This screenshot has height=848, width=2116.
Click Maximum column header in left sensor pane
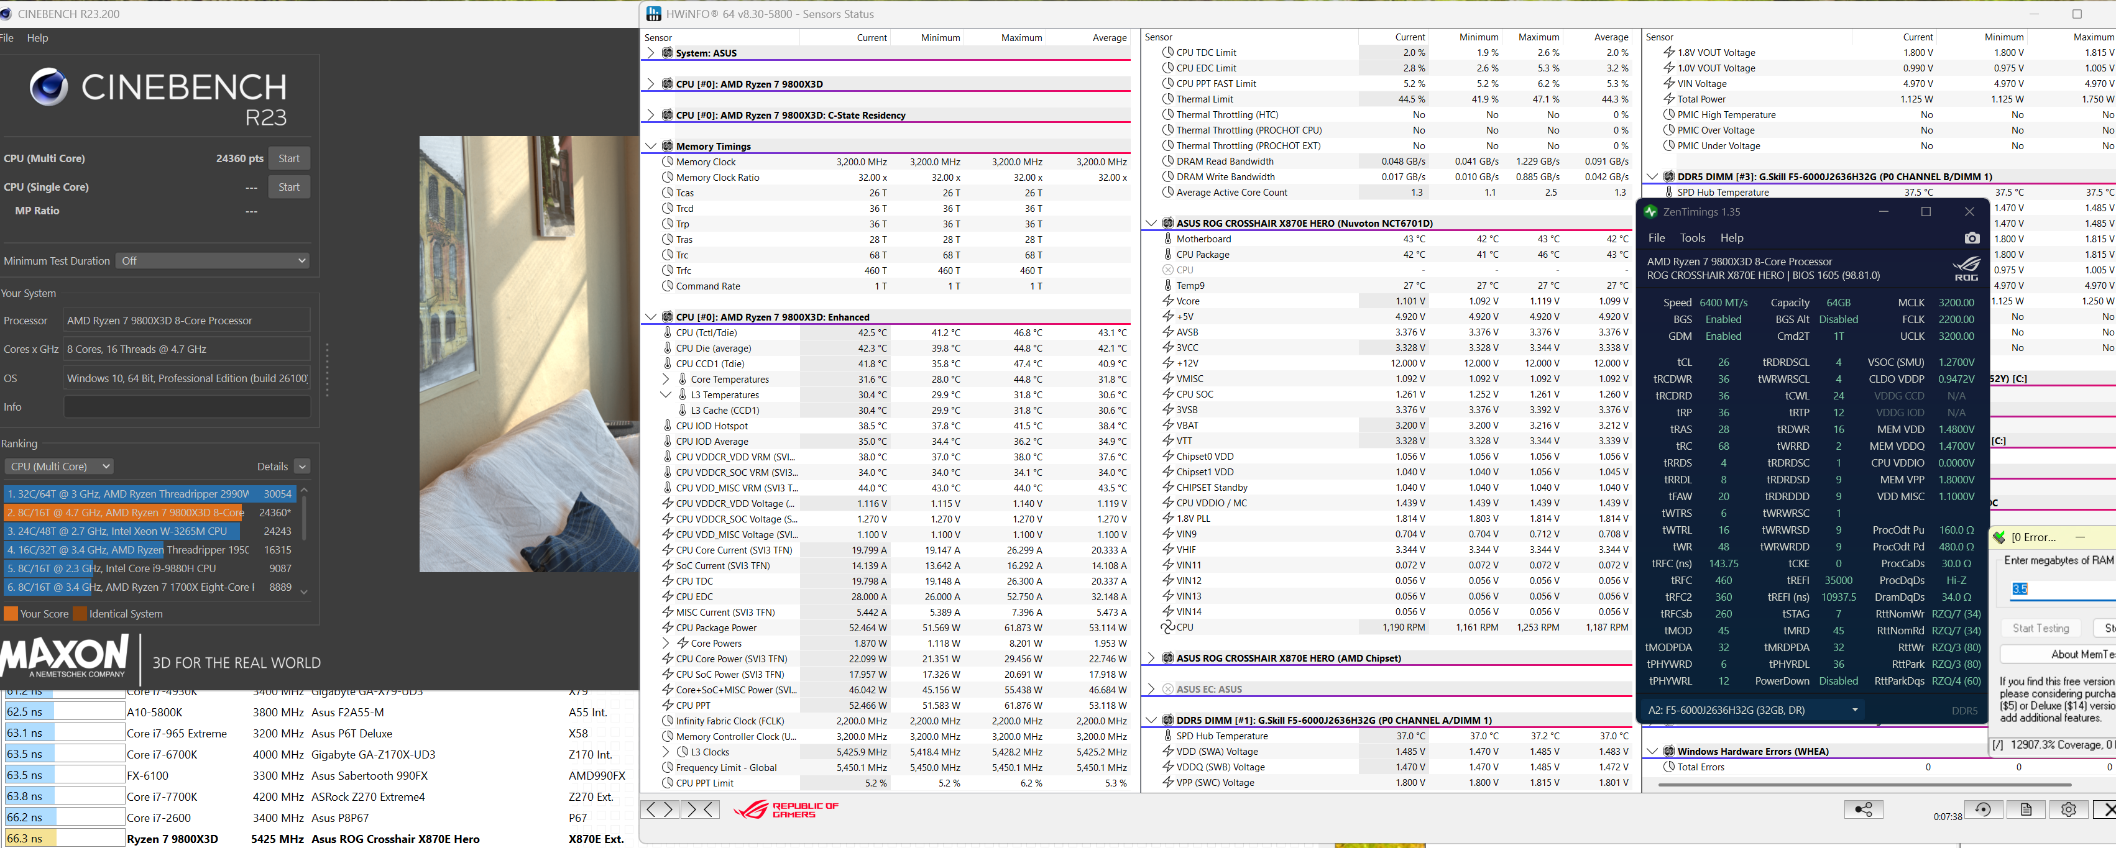[x=1021, y=38]
